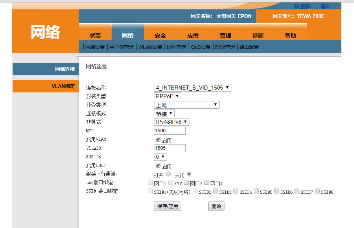Image resolution: width=354 pixels, height=228 pixels.
Task: Check the SSID1(无线网络) checkbox
Action: coord(150,191)
